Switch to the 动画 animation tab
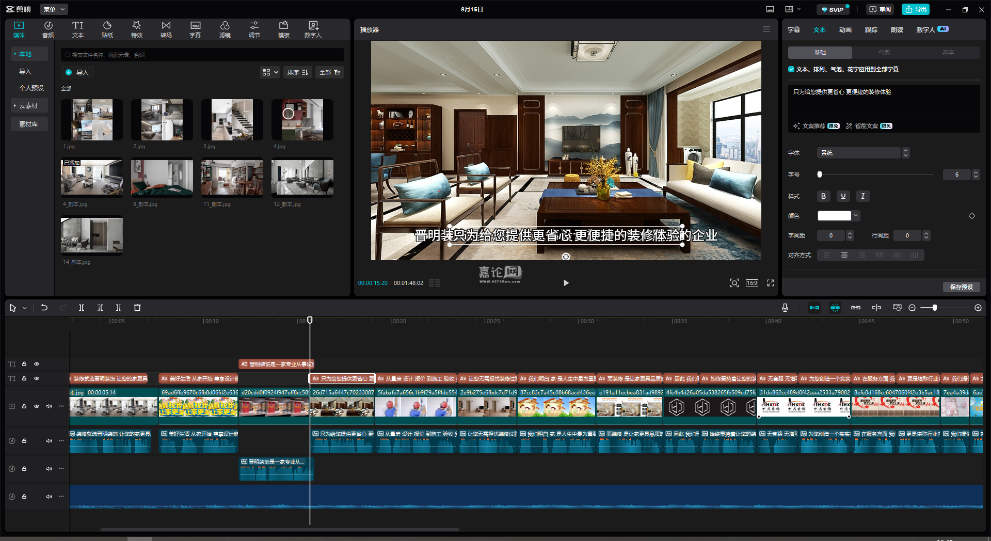 [845, 29]
